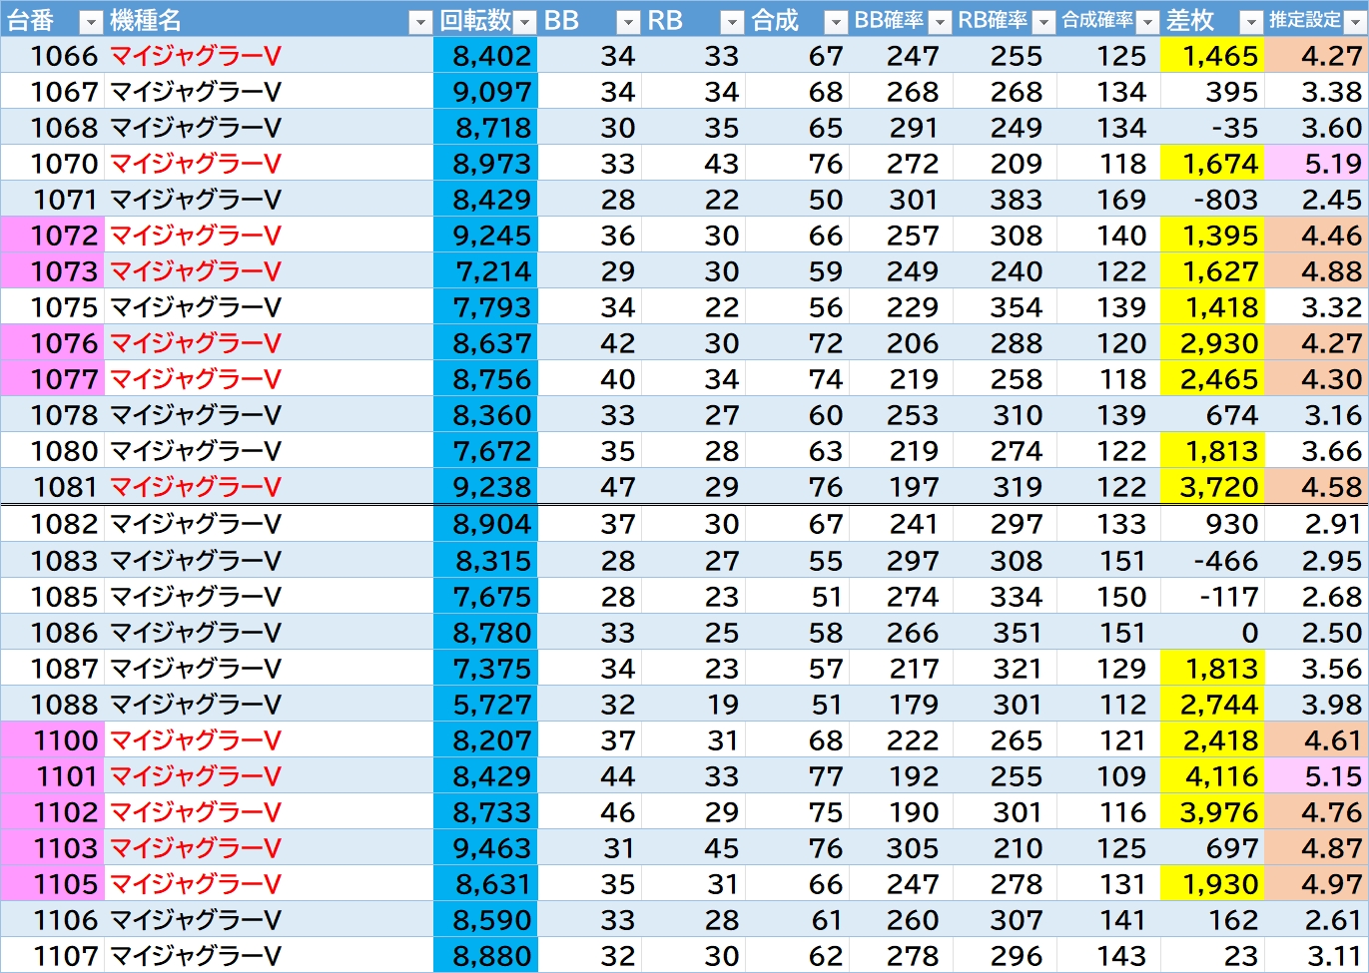
Task: Click the red model name in row 1073
Action: tap(196, 271)
